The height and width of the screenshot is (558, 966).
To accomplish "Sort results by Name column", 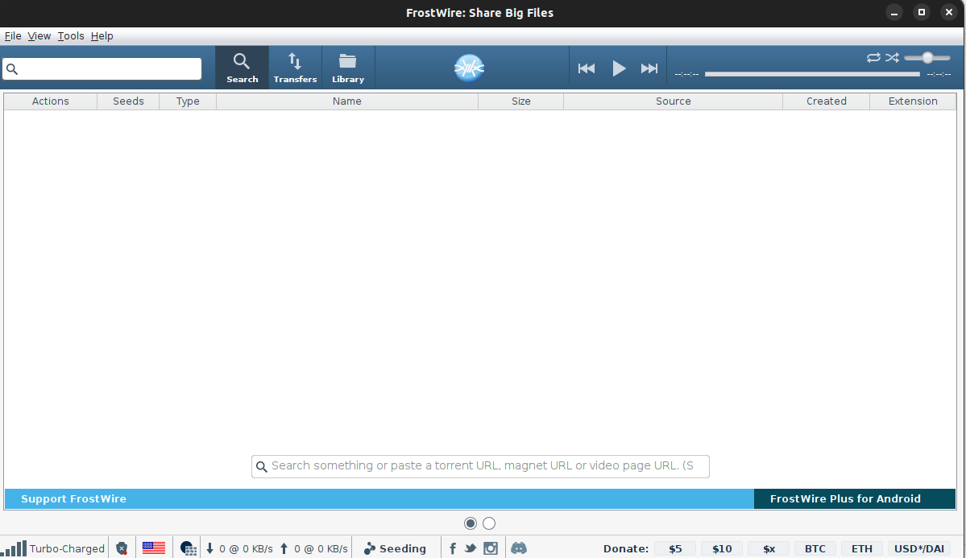I will click(x=347, y=101).
